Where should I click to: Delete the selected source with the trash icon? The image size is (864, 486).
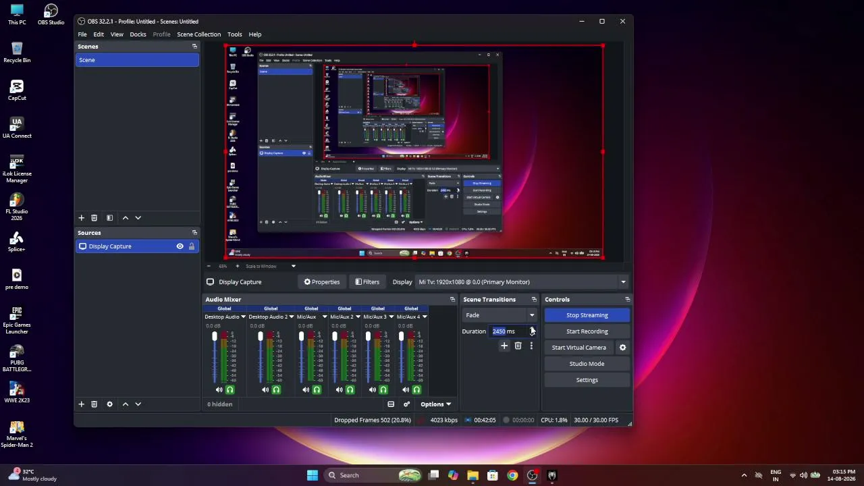click(x=94, y=404)
